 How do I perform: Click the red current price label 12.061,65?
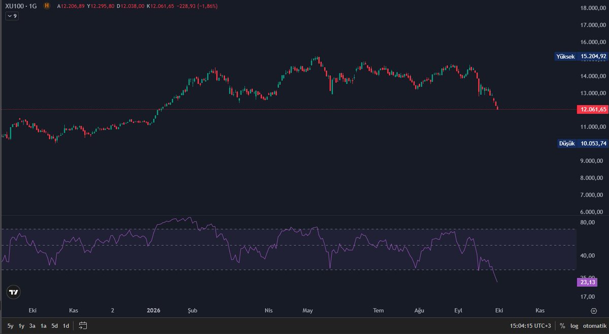(x=593, y=109)
